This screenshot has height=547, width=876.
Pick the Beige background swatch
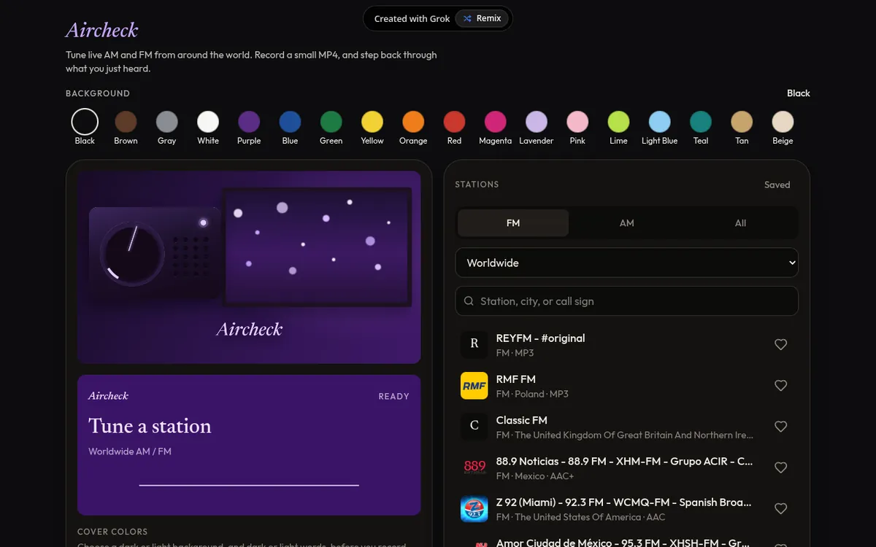(x=783, y=122)
